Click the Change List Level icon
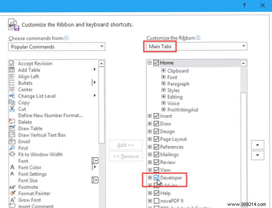Screen dimensions: 272x208 point(12,96)
